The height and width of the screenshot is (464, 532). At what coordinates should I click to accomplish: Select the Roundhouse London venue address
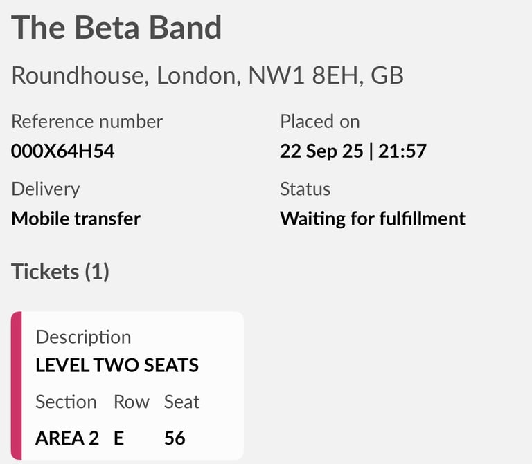tap(207, 75)
